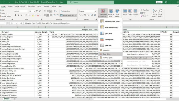
Task: Toggle Italic formatting
Action: 18,15
